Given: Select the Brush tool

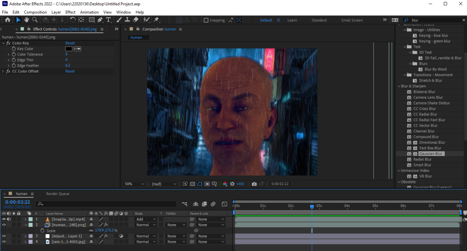Looking at the screenshot, I should [119, 20].
